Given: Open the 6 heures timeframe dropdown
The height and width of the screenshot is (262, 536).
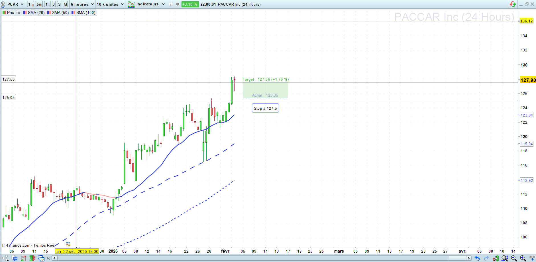Looking at the screenshot, I should click(82, 4).
